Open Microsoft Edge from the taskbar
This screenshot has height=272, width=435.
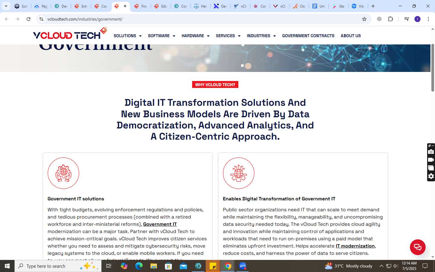point(139,266)
